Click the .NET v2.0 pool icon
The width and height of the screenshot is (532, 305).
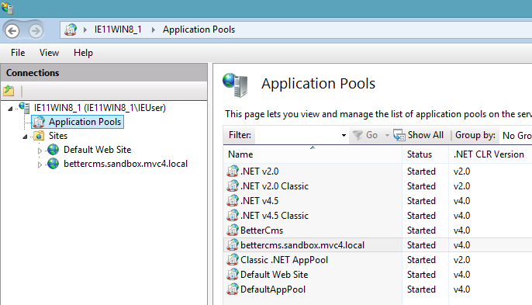pyautogui.click(x=233, y=171)
